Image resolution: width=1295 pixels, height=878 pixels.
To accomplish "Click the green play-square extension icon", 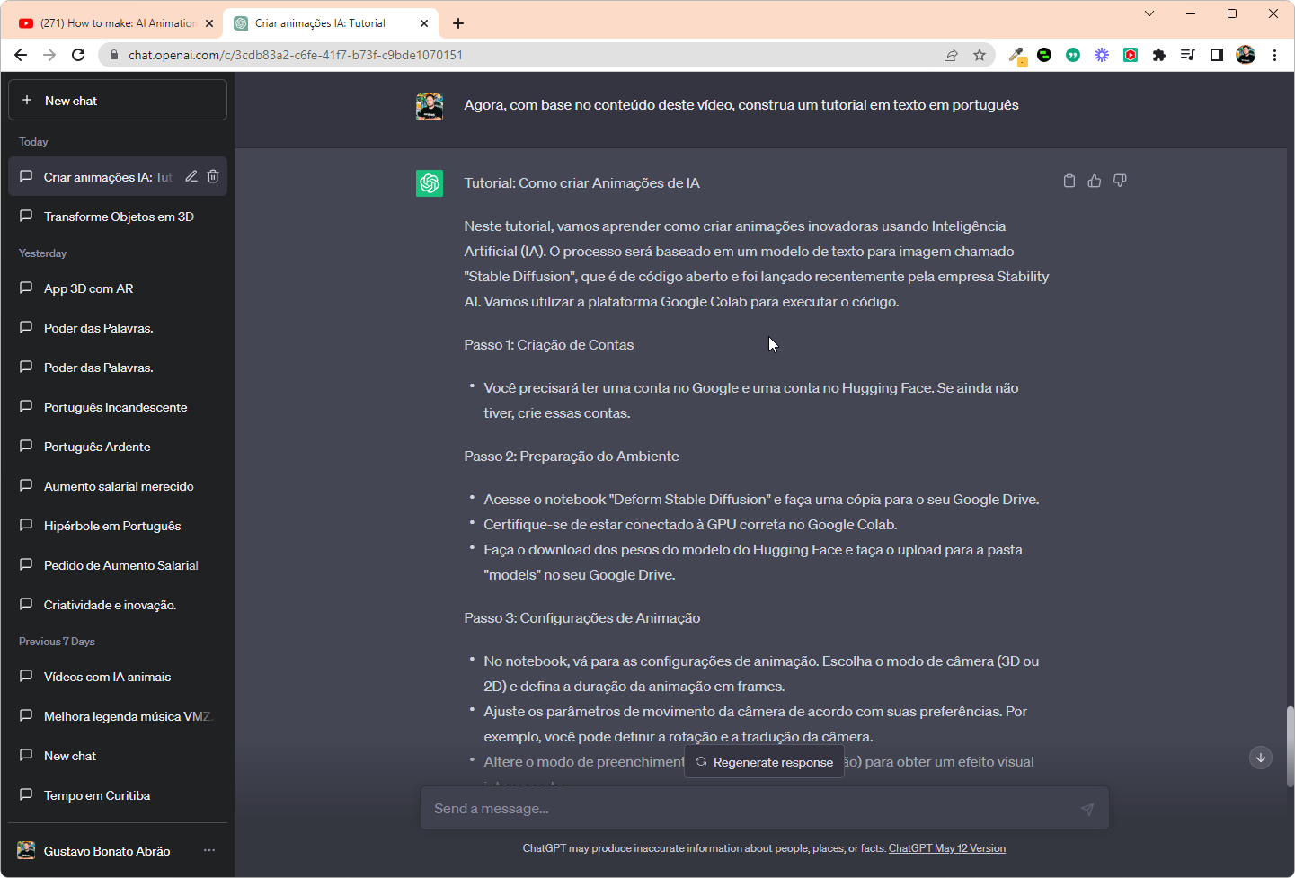I will (x=1131, y=55).
